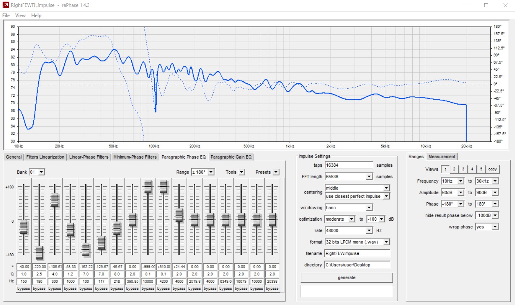The width and height of the screenshot is (515, 305).
Task: Open the Measurement tab
Action: 441,157
